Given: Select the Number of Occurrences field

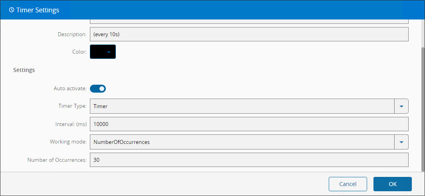Looking at the screenshot, I should [249, 160].
